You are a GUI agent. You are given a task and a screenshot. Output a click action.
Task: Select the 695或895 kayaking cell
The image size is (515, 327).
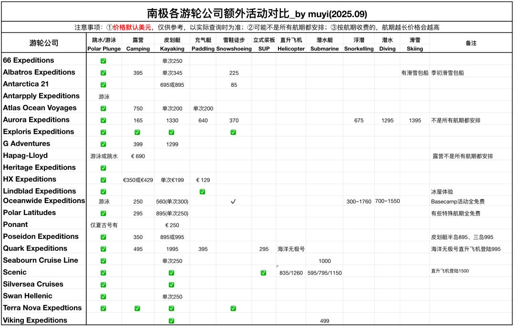point(172,85)
